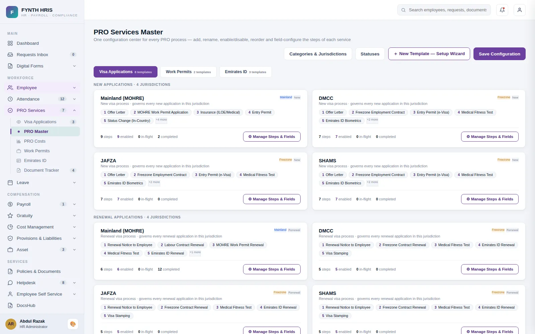Click the Statuses button
Image resolution: width=535 pixels, height=334 pixels.
pos(370,54)
